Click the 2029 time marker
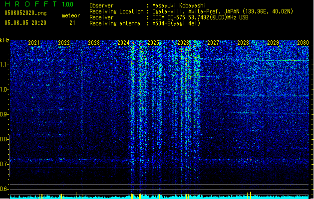Viewport: 314px width, 199px height. 273,43
